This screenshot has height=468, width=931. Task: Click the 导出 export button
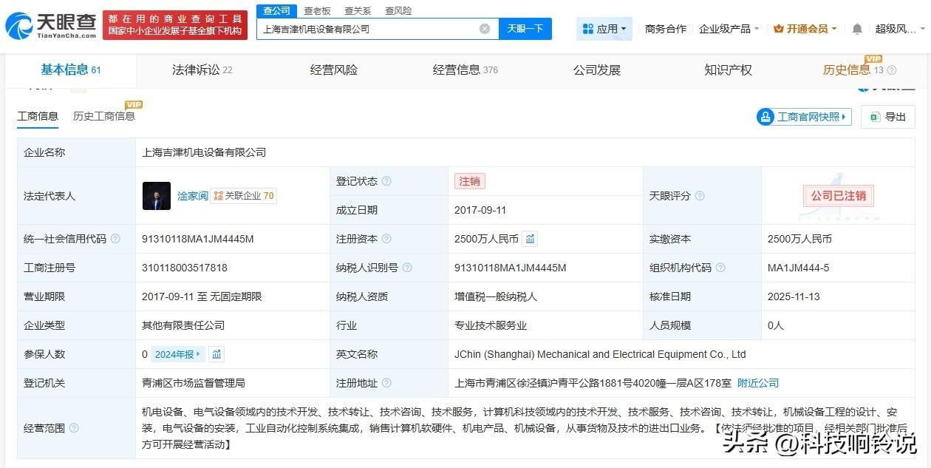(888, 117)
